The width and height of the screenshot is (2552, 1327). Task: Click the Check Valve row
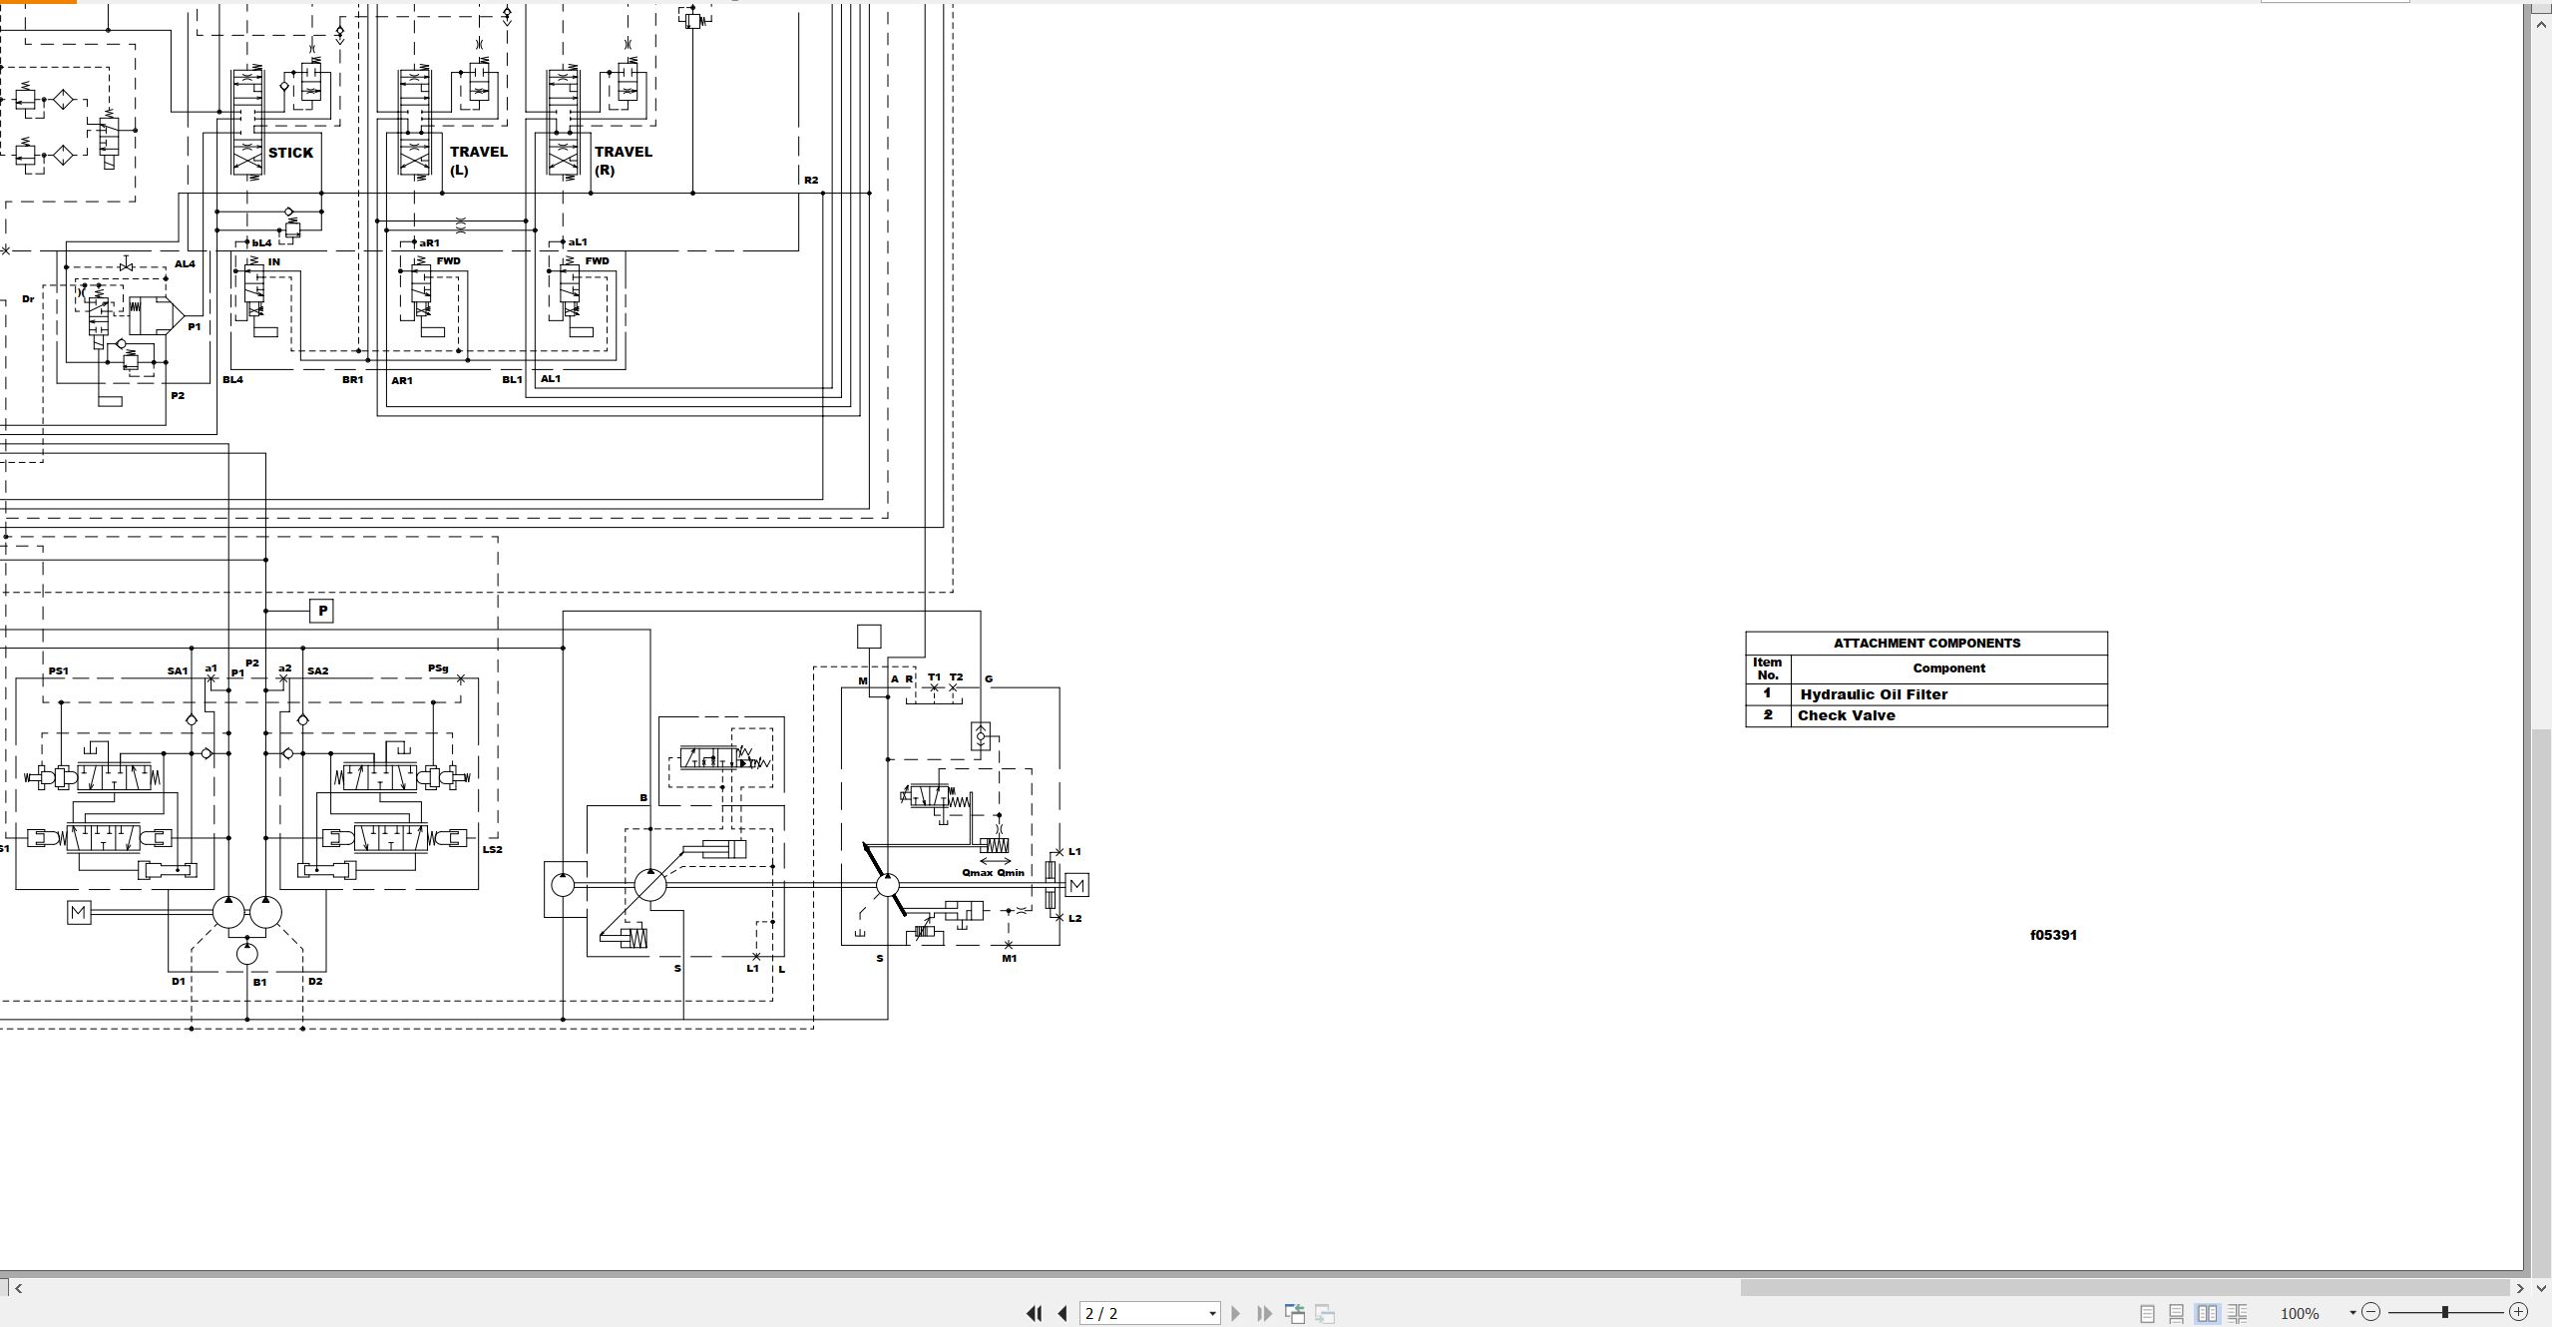pos(1926,715)
